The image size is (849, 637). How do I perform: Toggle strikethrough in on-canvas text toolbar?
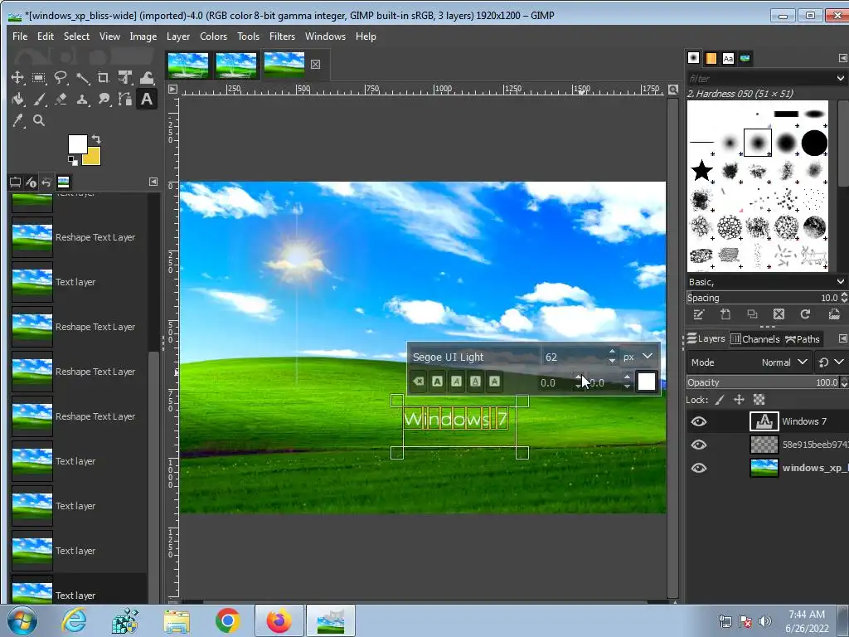coord(494,382)
